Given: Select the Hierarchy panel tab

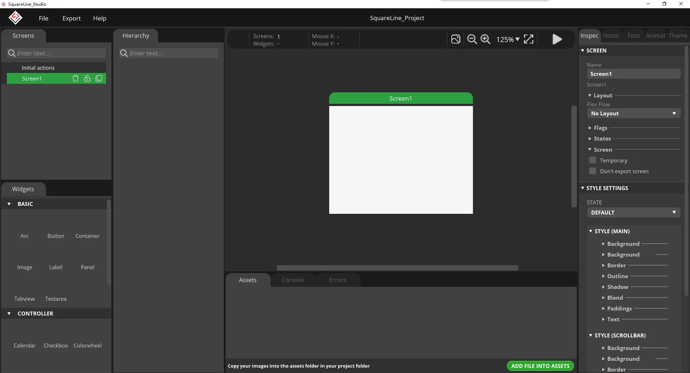Looking at the screenshot, I should coord(136,36).
